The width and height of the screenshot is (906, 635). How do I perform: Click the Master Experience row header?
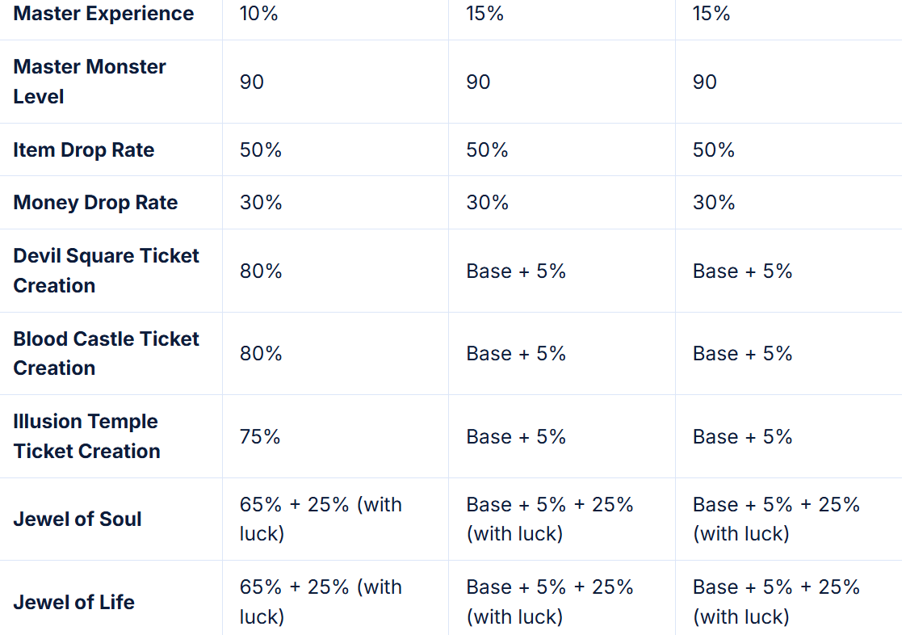coord(103,14)
